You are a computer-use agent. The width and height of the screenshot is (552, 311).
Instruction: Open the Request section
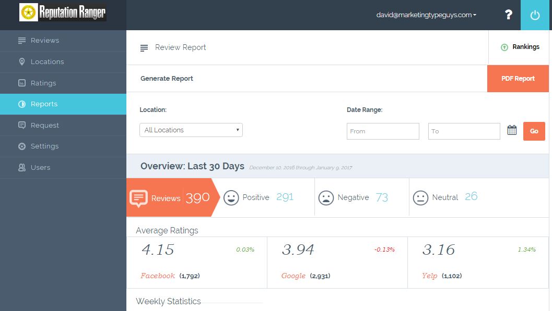tap(63, 126)
